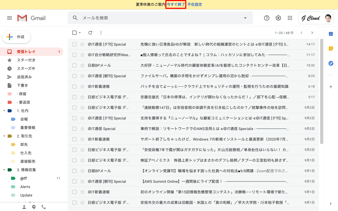Image resolution: width=338 pixels, height=211 pixels.
Task: Open select dropdown arrow beside select-all checkbox
Action: tap(80, 33)
